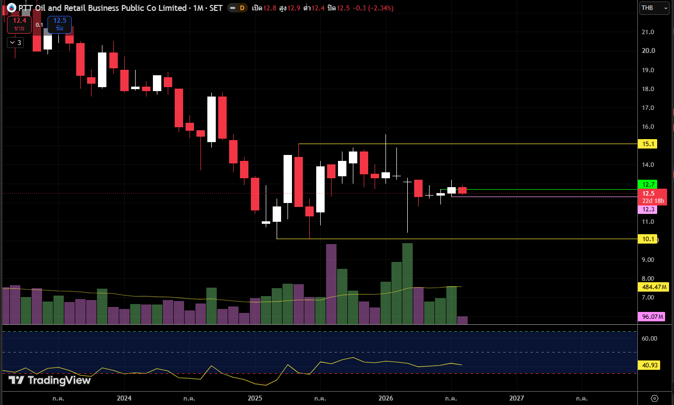Click the 20.0 price scale label
Image resolution: width=674 pixels, height=405 pixels.
tap(648, 51)
